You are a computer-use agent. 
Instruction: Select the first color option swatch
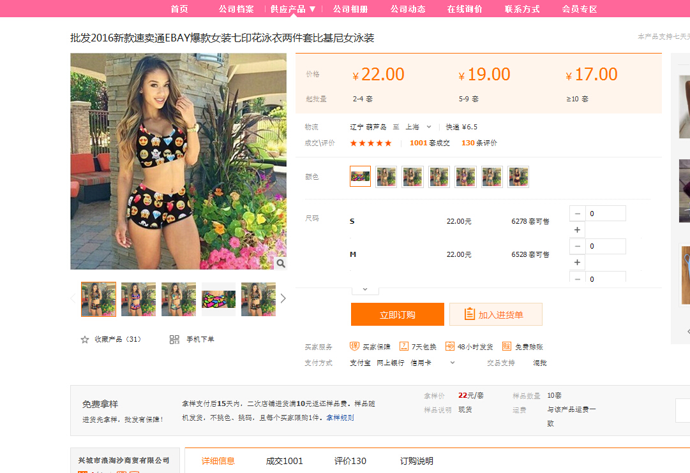tap(360, 177)
